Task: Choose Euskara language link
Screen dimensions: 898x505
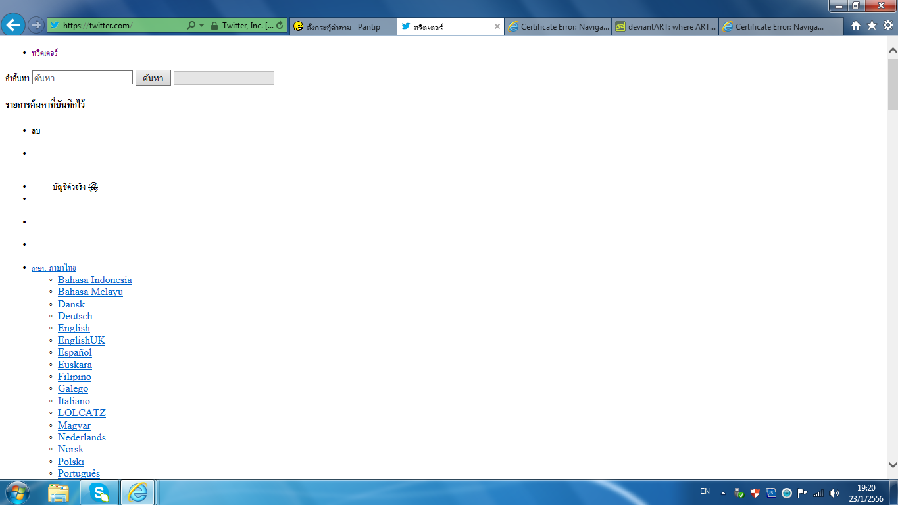Action: tap(75, 365)
